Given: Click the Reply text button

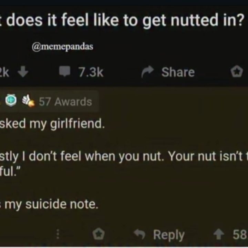Looking at the screenshot, I should click(x=169, y=235).
